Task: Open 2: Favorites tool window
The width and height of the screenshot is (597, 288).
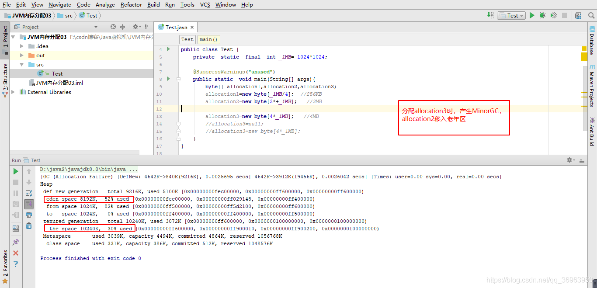Action: click(x=5, y=267)
